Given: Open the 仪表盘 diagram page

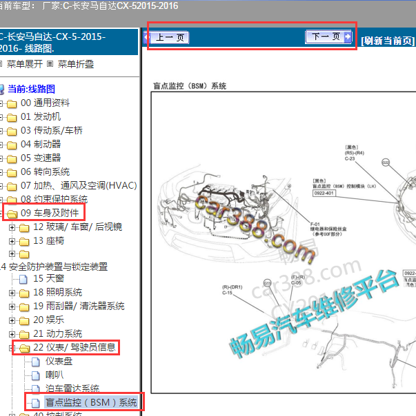Looking at the screenshot, I should (59, 361).
